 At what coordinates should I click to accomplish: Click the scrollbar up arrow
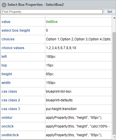(114, 18)
